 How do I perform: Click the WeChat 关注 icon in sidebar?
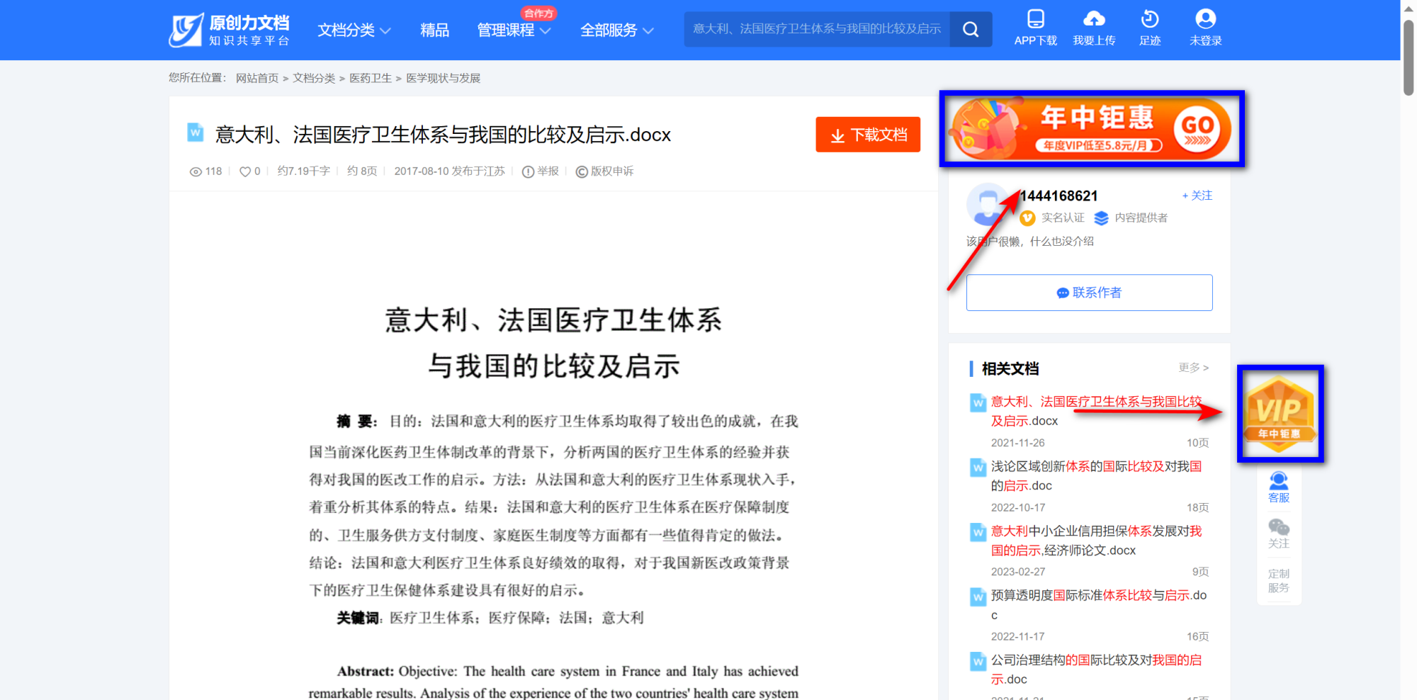(1279, 528)
